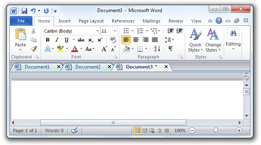Switch to the Document1 tab
This screenshot has width=261, height=145.
tap(36, 67)
